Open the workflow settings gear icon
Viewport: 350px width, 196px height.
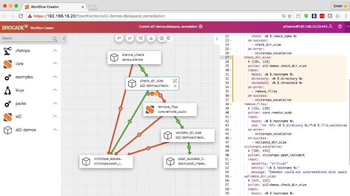[x=201, y=26]
